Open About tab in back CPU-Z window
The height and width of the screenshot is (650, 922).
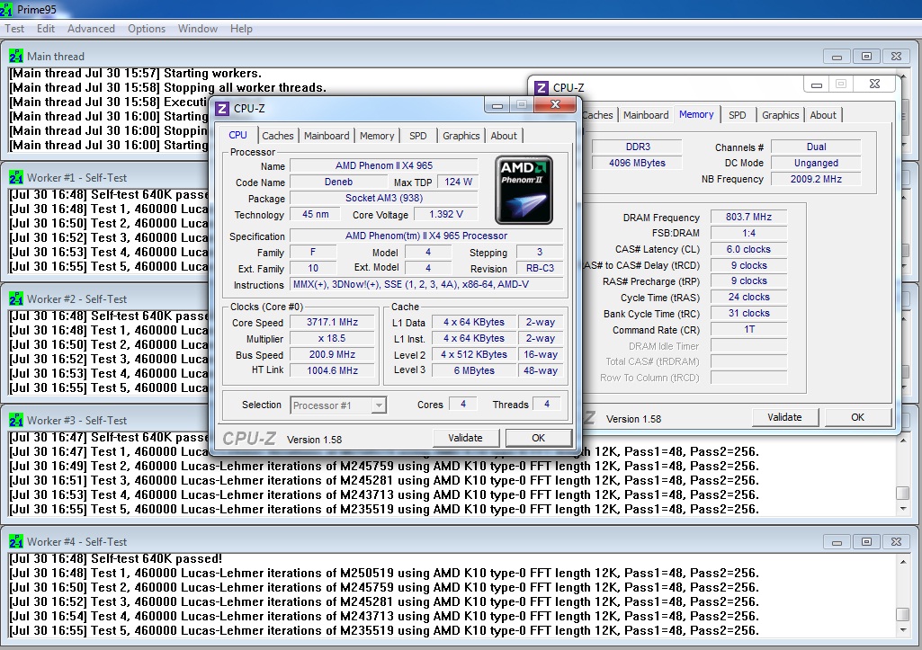[823, 115]
